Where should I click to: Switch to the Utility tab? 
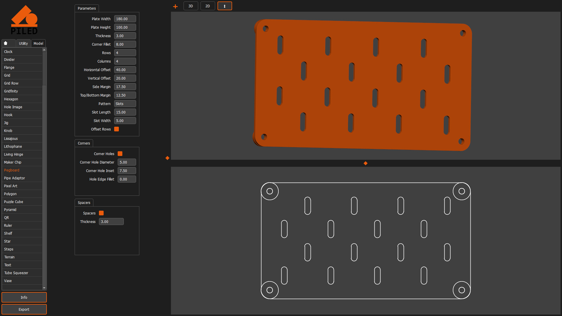pos(23,43)
